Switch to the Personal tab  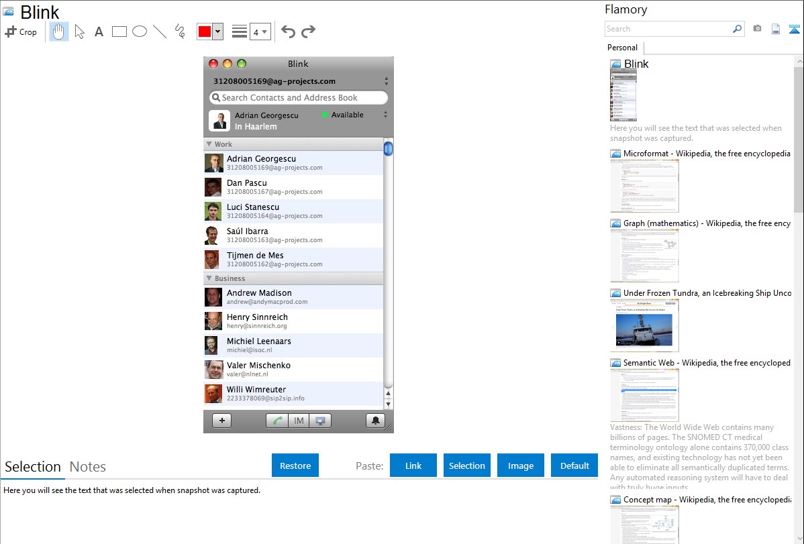(623, 48)
